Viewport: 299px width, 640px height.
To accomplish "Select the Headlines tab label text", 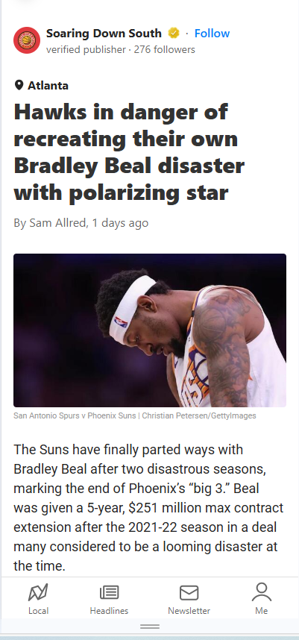I will point(109,611).
